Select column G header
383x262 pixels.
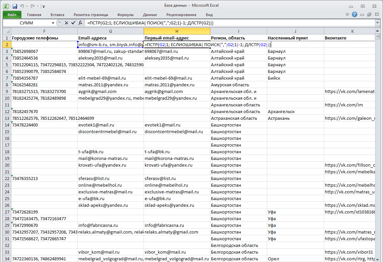[x=111, y=31]
